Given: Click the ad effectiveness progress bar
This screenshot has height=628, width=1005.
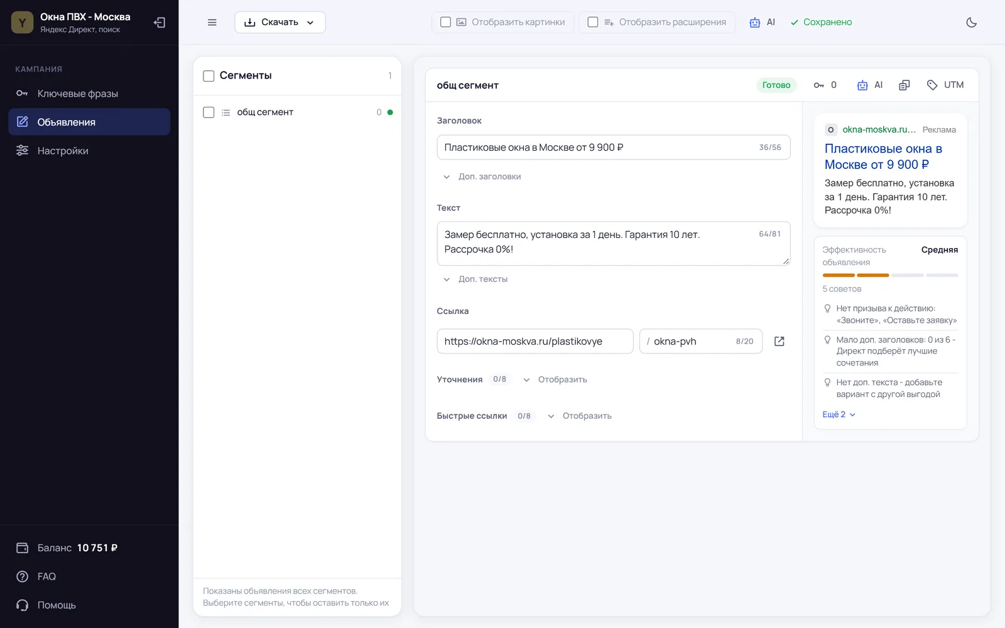Looking at the screenshot, I should coord(890,275).
